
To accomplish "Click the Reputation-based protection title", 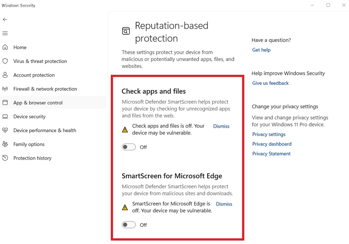I will [171, 32].
